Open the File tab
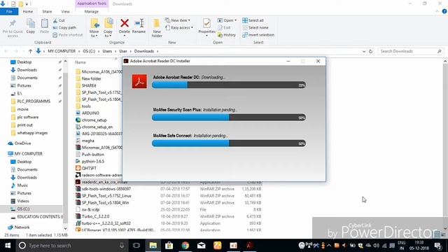448x252 pixels. pos(9,11)
